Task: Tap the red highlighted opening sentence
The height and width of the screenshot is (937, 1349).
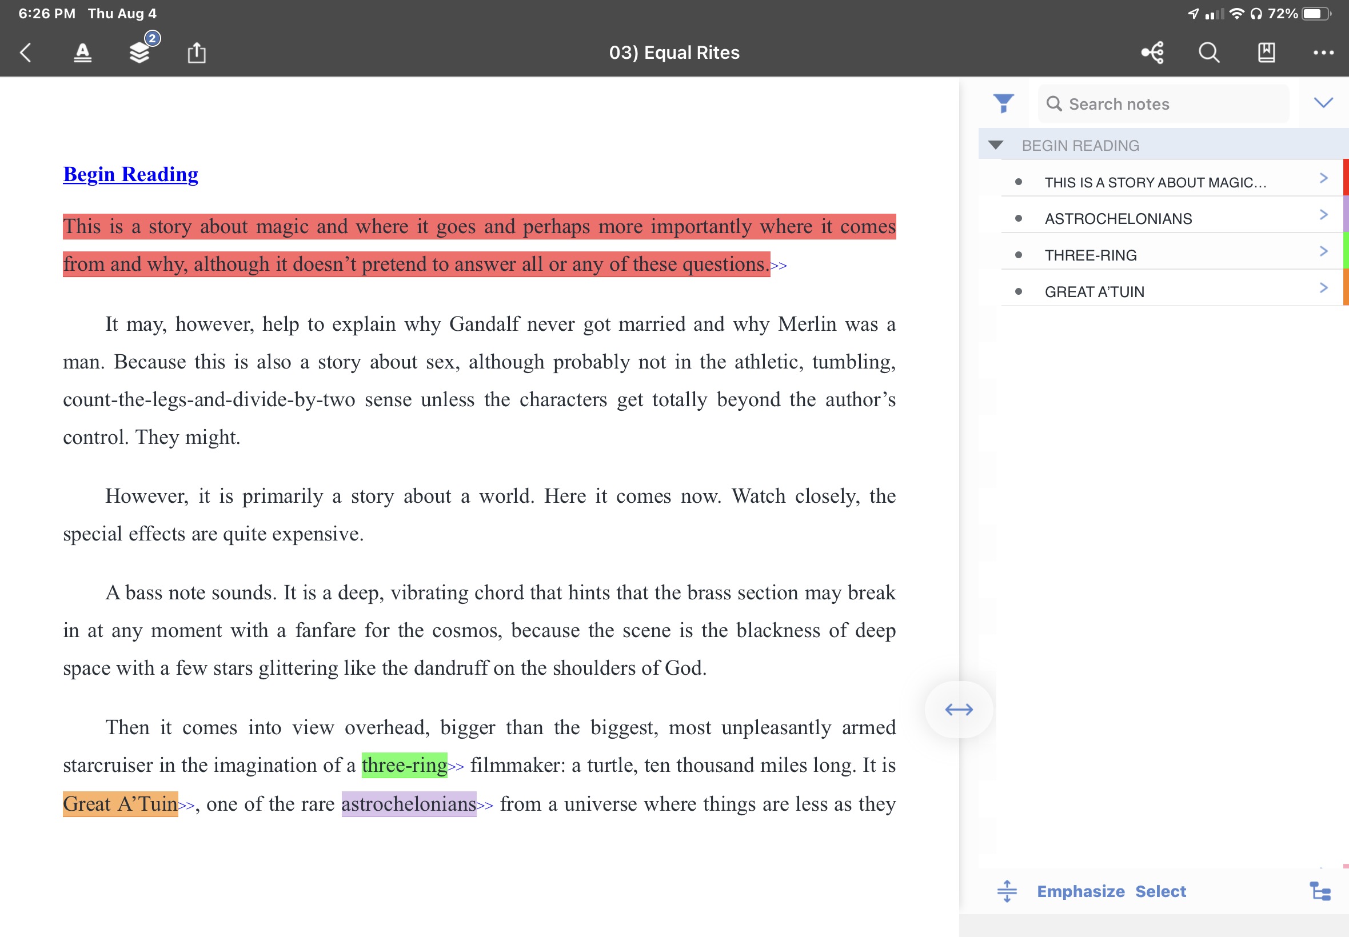Action: 479,246
